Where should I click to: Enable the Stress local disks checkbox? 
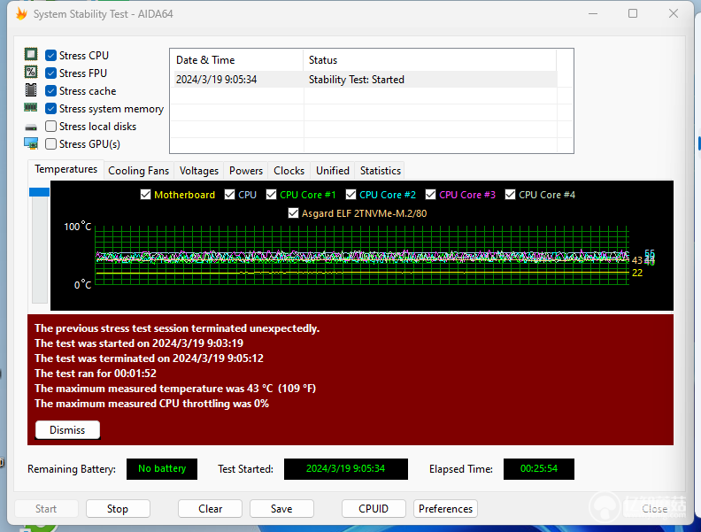point(51,127)
